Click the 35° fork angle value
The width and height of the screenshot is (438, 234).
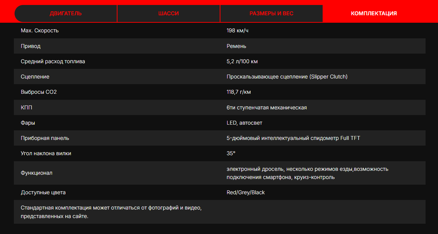coord(231,153)
